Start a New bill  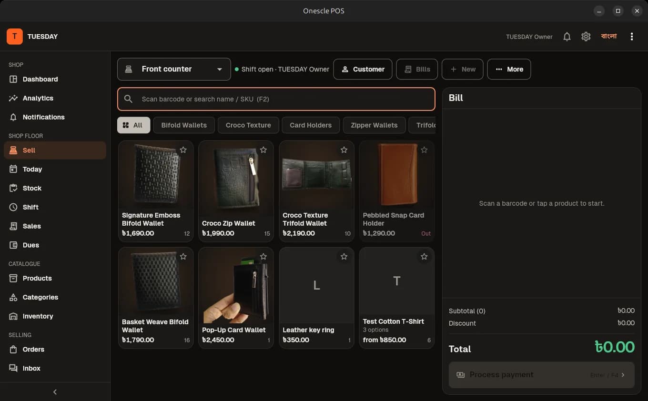coord(462,69)
